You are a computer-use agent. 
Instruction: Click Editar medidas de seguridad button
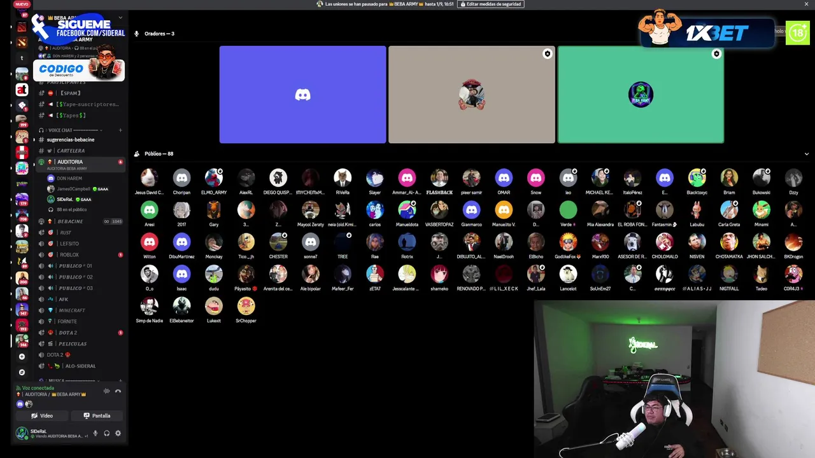click(x=491, y=4)
